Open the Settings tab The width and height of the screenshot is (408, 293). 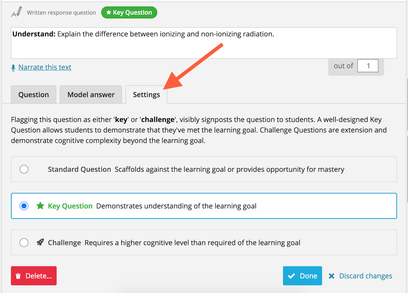[146, 95]
